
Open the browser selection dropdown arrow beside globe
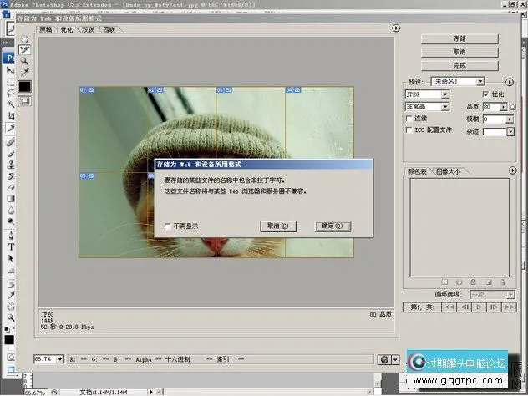395,359
